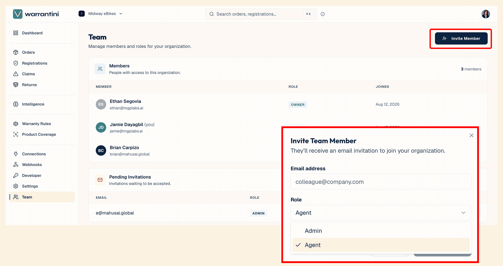The width and height of the screenshot is (503, 266).
Task: Click the brian@mahusai.global email text
Action: [130, 154]
